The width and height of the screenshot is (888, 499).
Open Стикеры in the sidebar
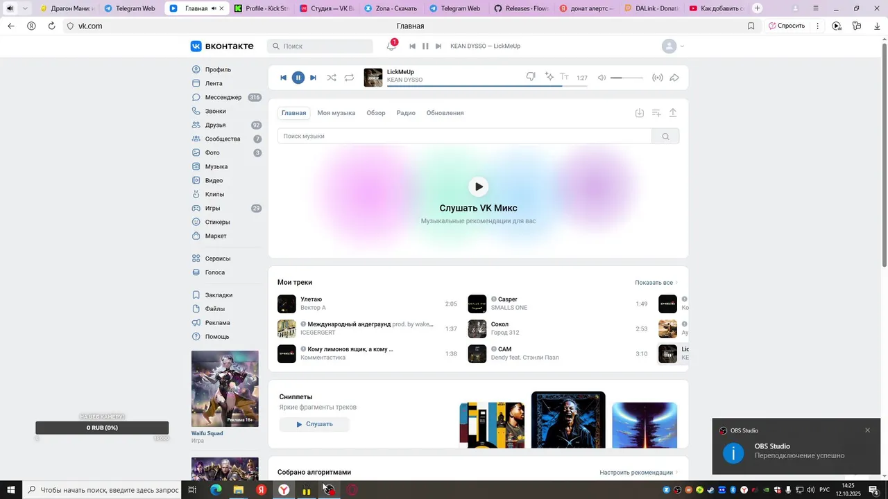[217, 222]
